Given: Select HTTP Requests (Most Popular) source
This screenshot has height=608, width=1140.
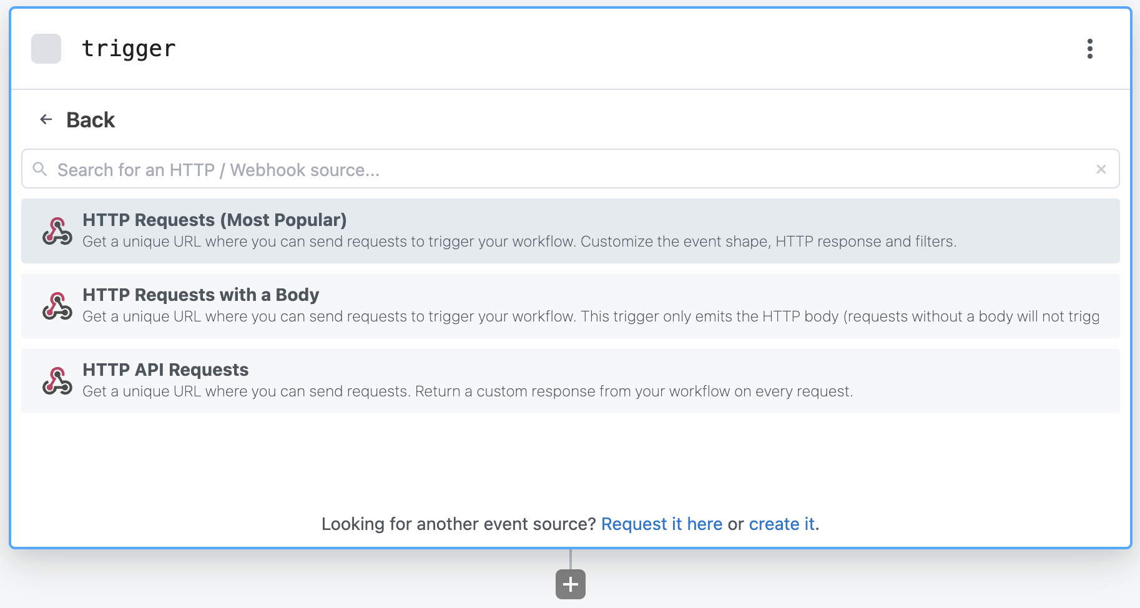Looking at the screenshot, I should [570, 231].
